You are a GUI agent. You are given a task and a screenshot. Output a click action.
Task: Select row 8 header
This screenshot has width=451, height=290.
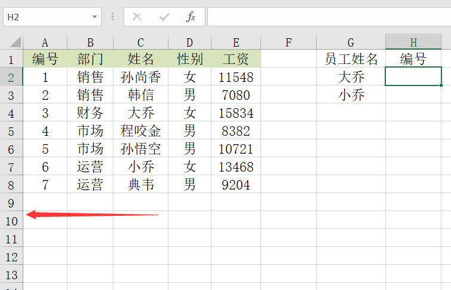pyautogui.click(x=11, y=184)
